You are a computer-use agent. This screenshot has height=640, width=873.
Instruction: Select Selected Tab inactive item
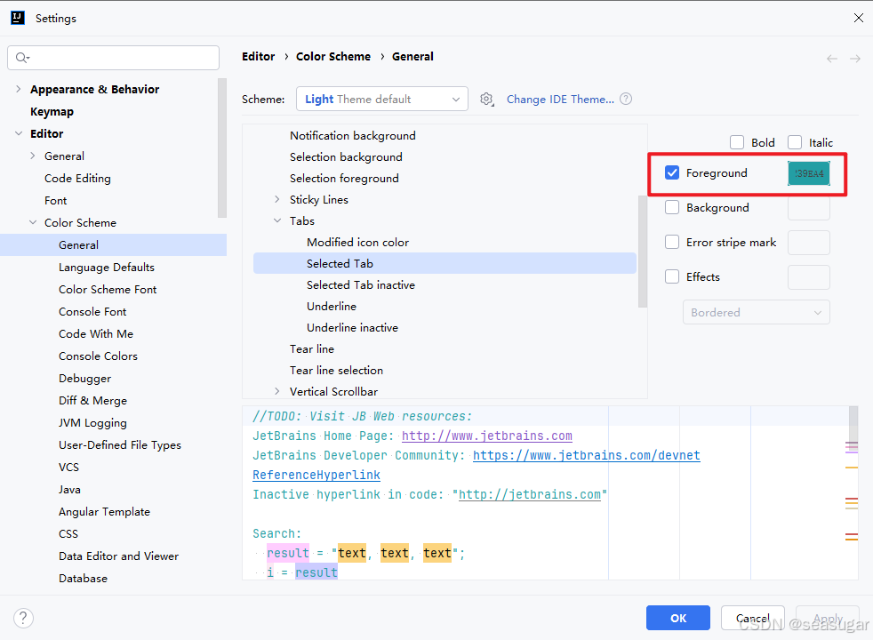coord(361,285)
